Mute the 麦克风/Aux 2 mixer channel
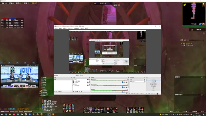The height and width of the screenshot is (116, 206). pos(124,87)
